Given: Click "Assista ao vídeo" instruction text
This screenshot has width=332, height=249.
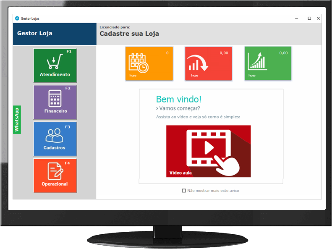Looking at the screenshot, I should [x=198, y=117].
